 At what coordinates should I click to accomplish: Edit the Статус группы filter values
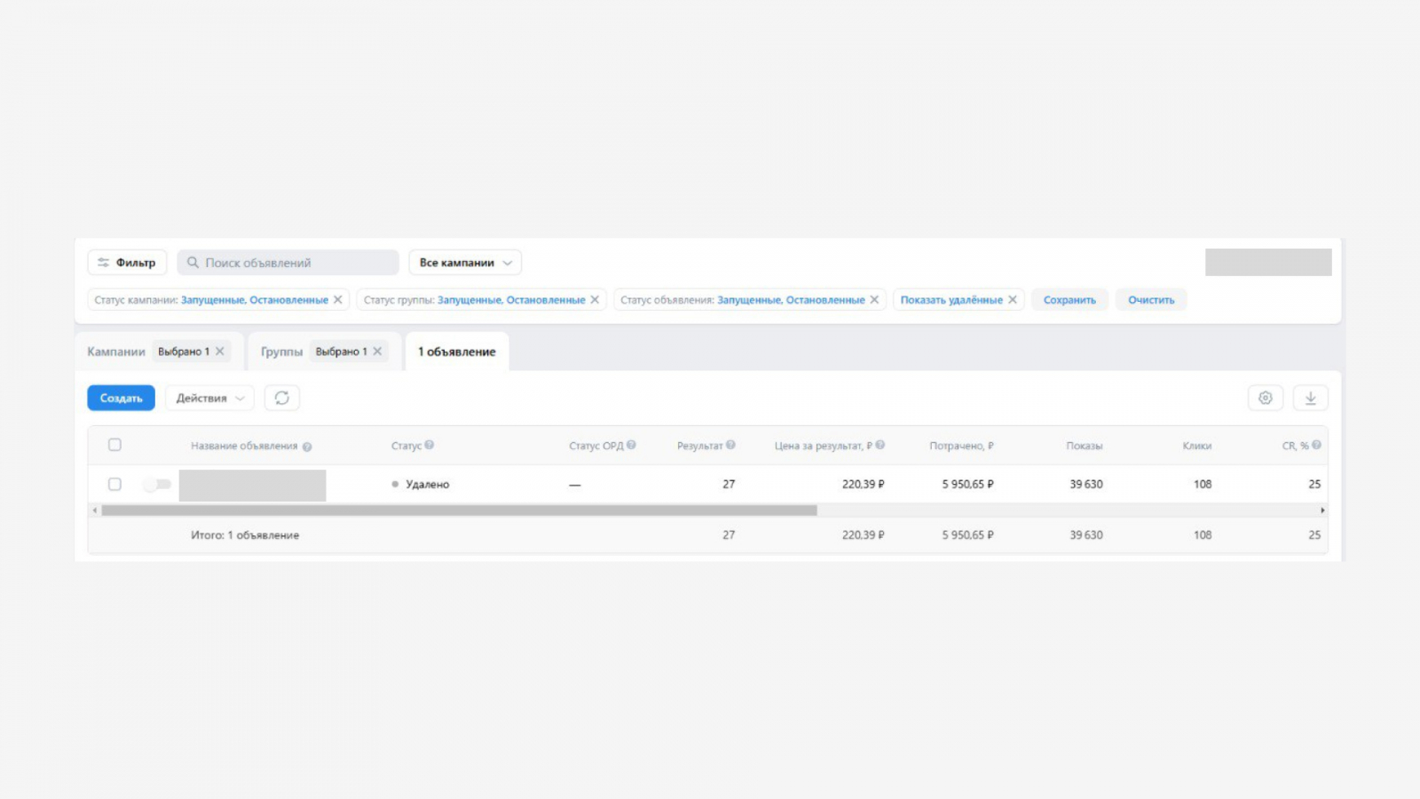click(x=511, y=300)
